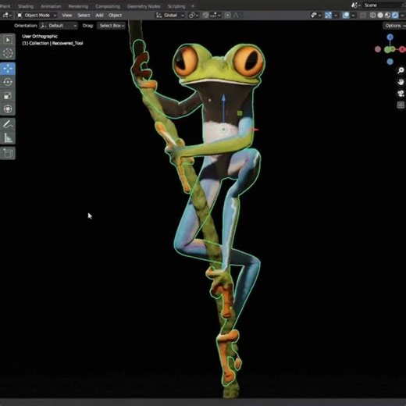Toggle proportional editing in header

tap(227, 16)
